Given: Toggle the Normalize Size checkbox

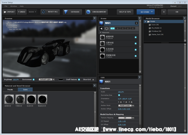Looking at the screenshot, I should (119, 95).
